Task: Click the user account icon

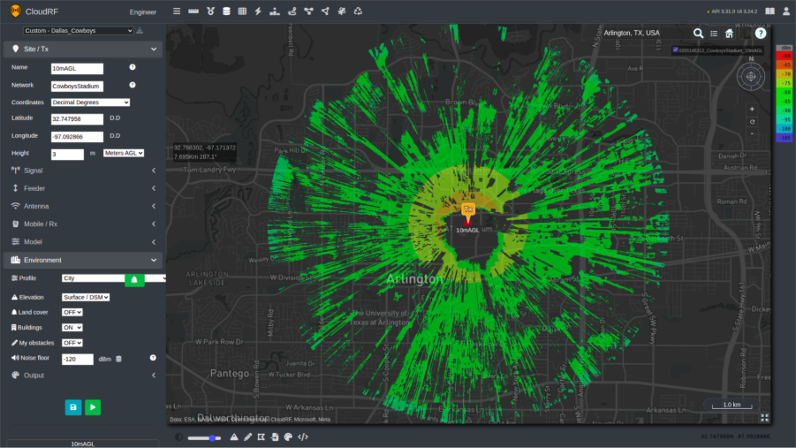Action: pos(786,11)
